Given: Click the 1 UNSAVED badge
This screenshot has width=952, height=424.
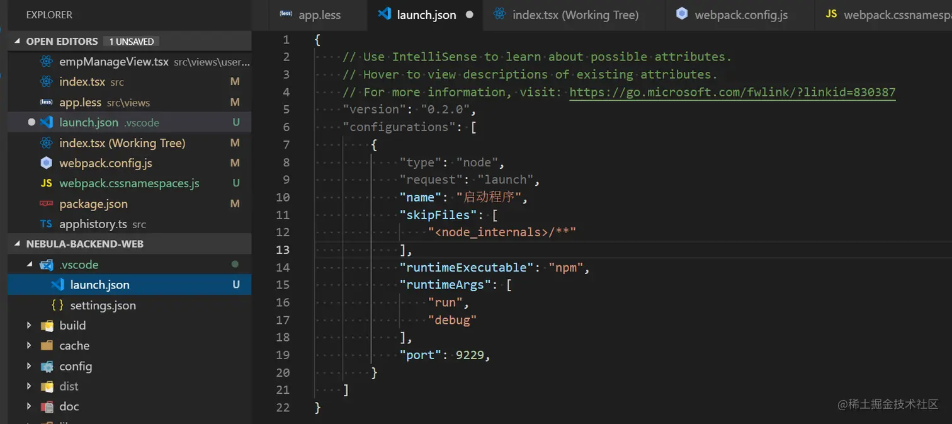Looking at the screenshot, I should coord(132,42).
